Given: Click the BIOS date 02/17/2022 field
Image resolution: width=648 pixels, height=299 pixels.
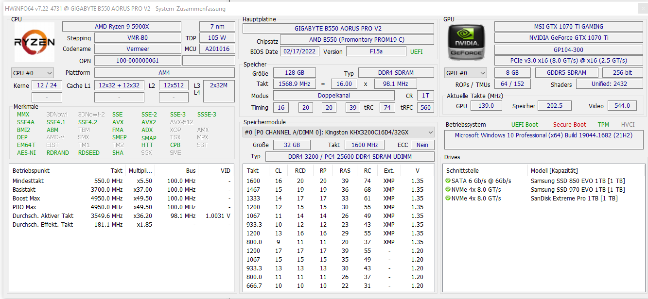Looking at the screenshot, I should point(300,51).
